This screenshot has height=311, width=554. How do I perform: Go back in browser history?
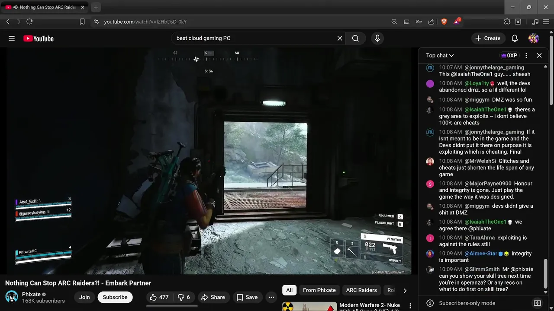click(x=8, y=22)
